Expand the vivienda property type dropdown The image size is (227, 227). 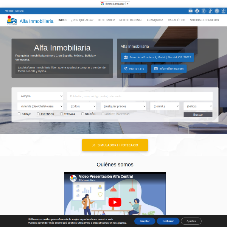click(x=40, y=106)
